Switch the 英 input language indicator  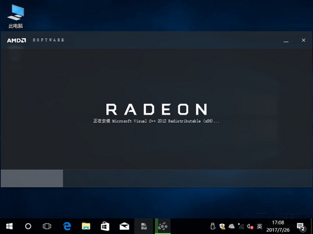click(x=259, y=226)
